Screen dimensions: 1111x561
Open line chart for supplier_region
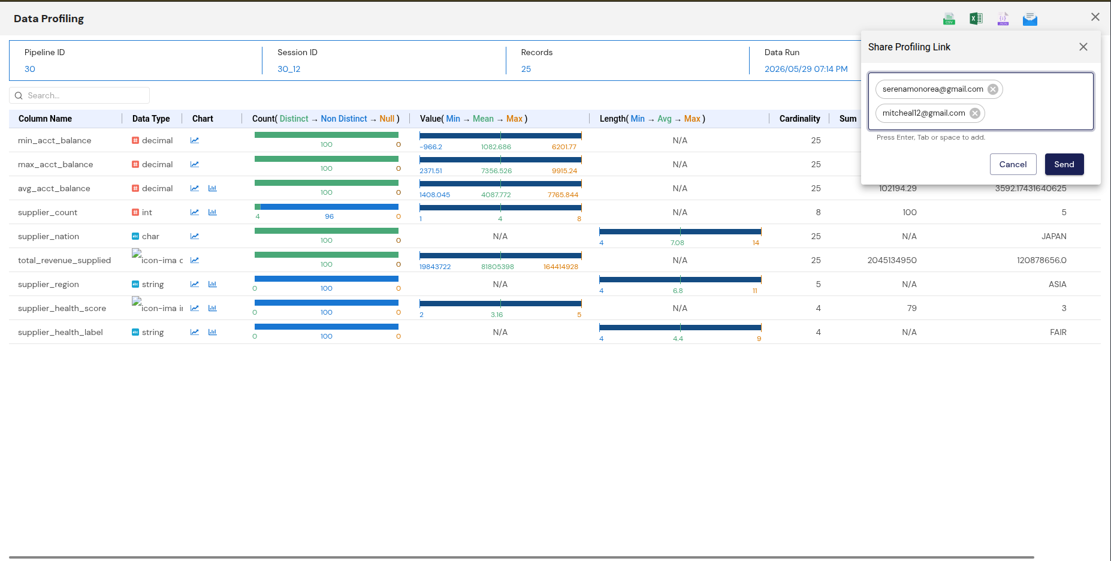[x=195, y=284]
